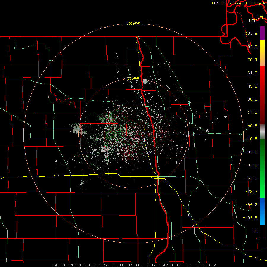The height and width of the screenshot is (267, 267).
Task: Click the 76.7 legend value
Action: pyautogui.click(x=252, y=60)
